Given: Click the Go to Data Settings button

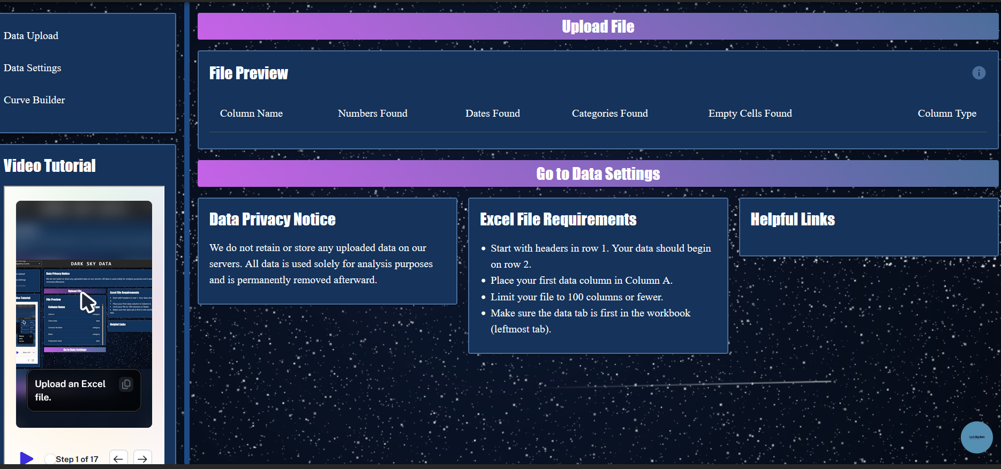Looking at the screenshot, I should tap(598, 173).
